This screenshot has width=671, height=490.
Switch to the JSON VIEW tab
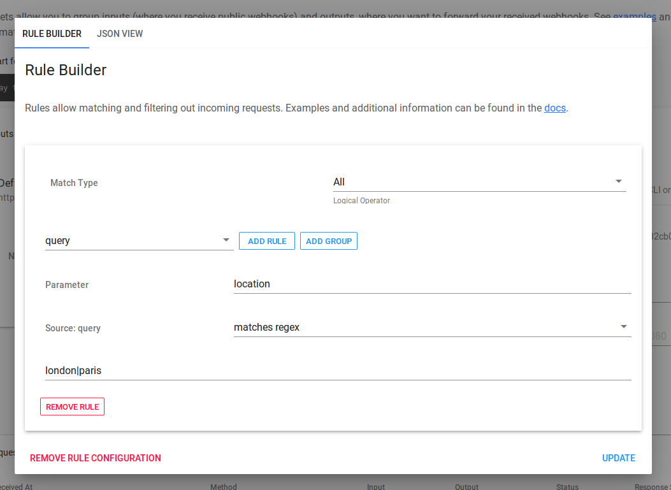119,34
